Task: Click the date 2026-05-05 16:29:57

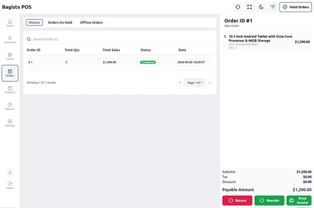Action: tap(191, 62)
